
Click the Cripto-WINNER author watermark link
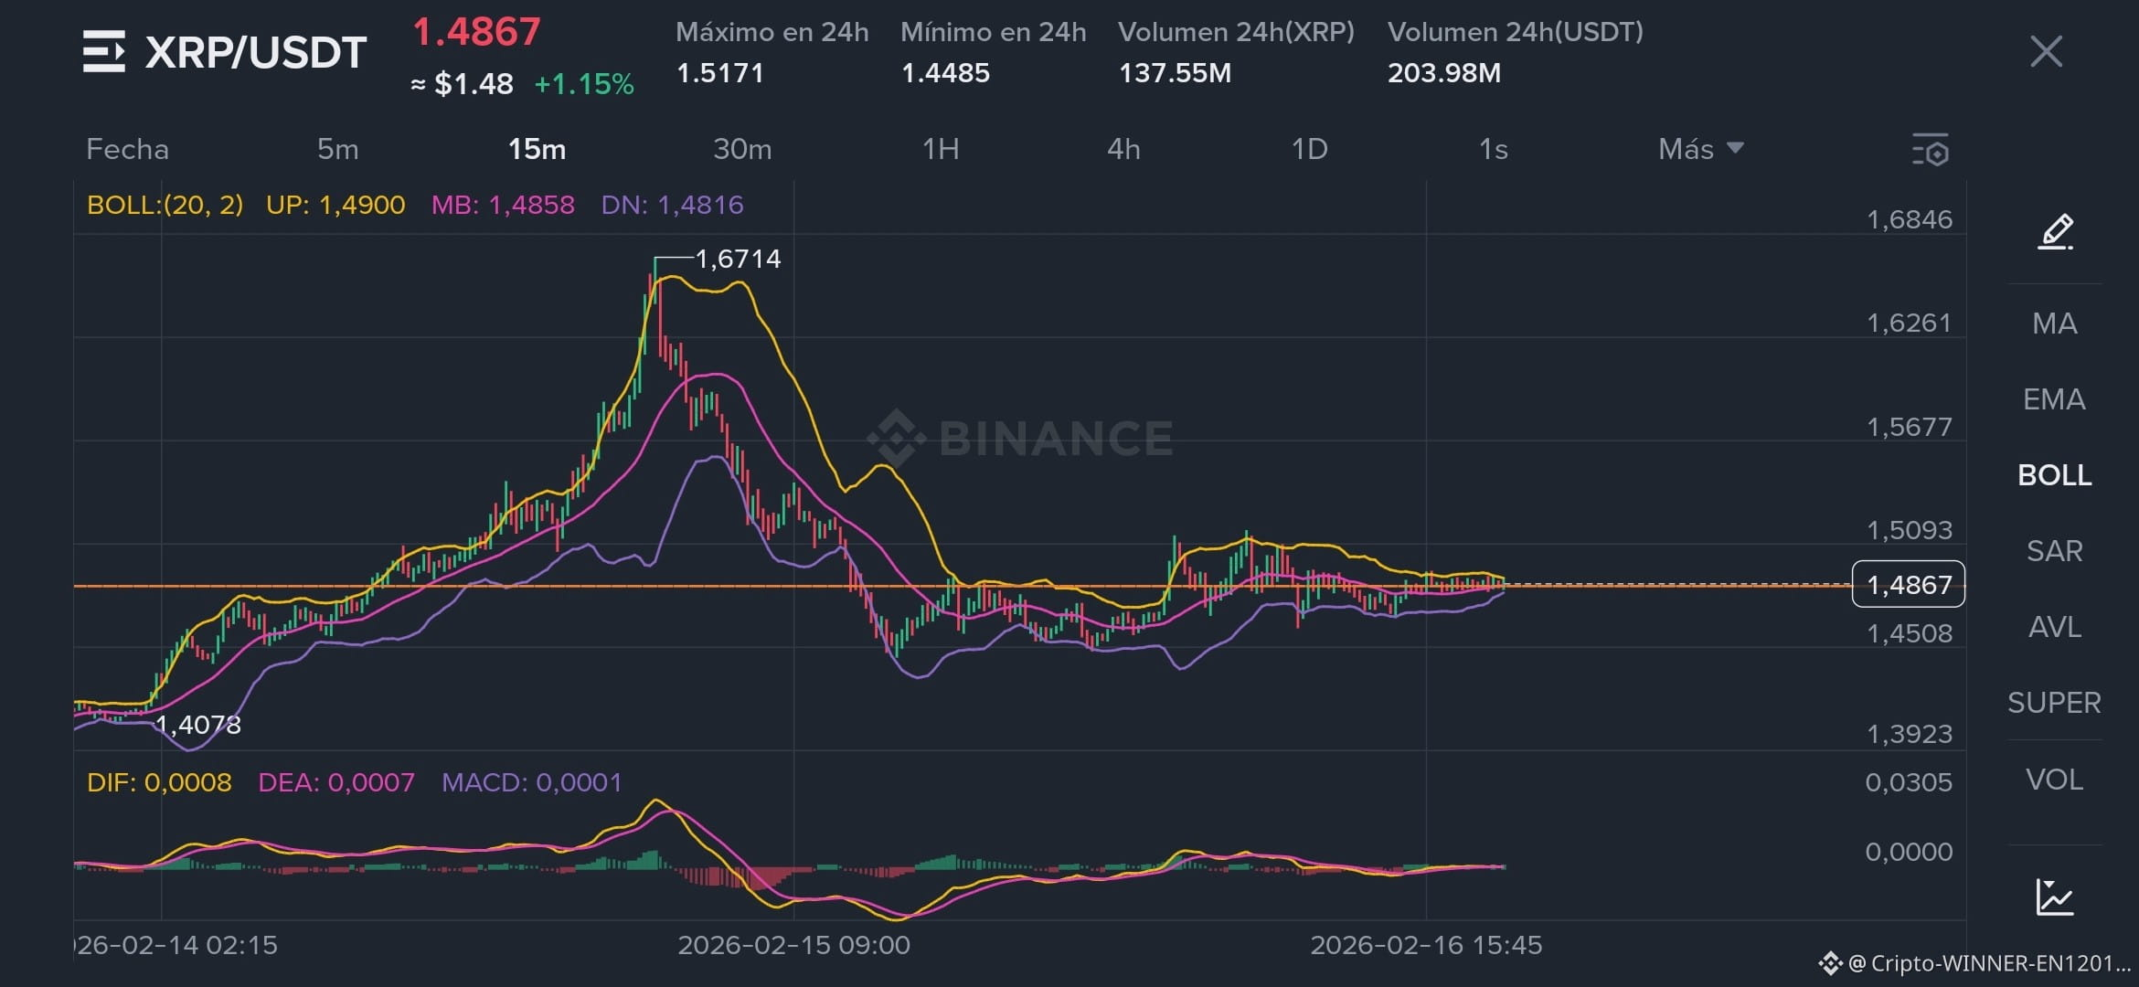click(x=1974, y=963)
